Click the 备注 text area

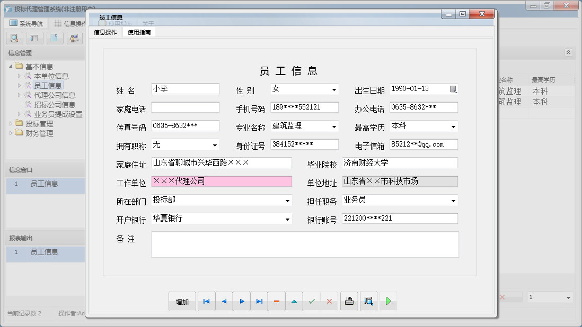305,244
